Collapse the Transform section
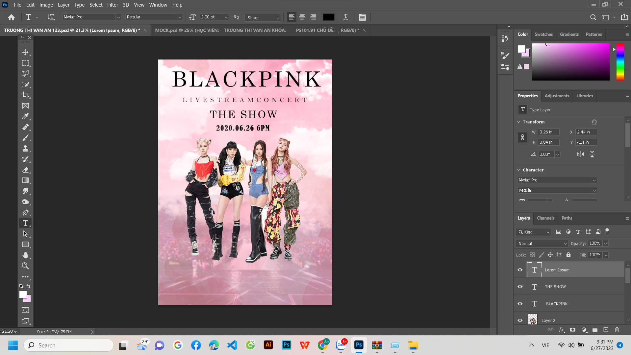This screenshot has width=631, height=355. (x=519, y=122)
